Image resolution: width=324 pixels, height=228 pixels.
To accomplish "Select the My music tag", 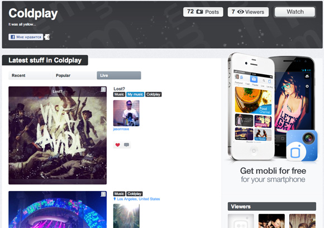I will tap(135, 94).
